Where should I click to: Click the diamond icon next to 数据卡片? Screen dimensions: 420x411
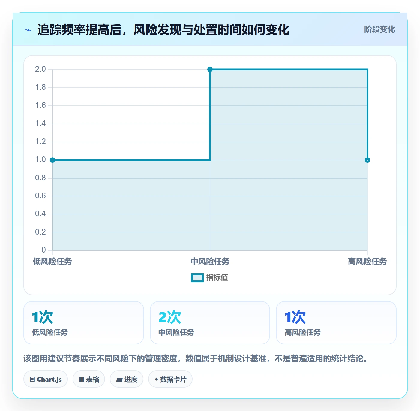156,379
